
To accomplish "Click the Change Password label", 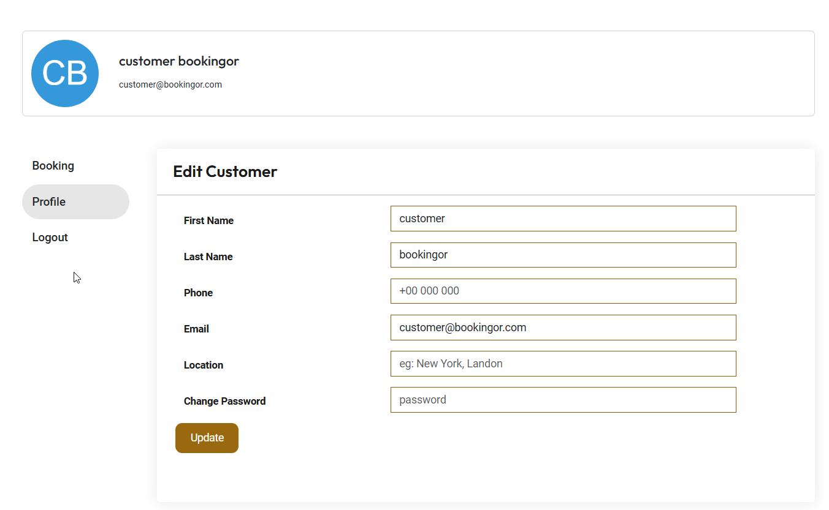I will 224,401.
